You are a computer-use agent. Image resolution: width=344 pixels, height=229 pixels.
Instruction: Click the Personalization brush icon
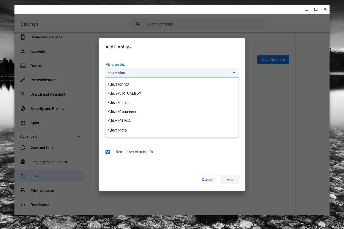(x=23, y=80)
